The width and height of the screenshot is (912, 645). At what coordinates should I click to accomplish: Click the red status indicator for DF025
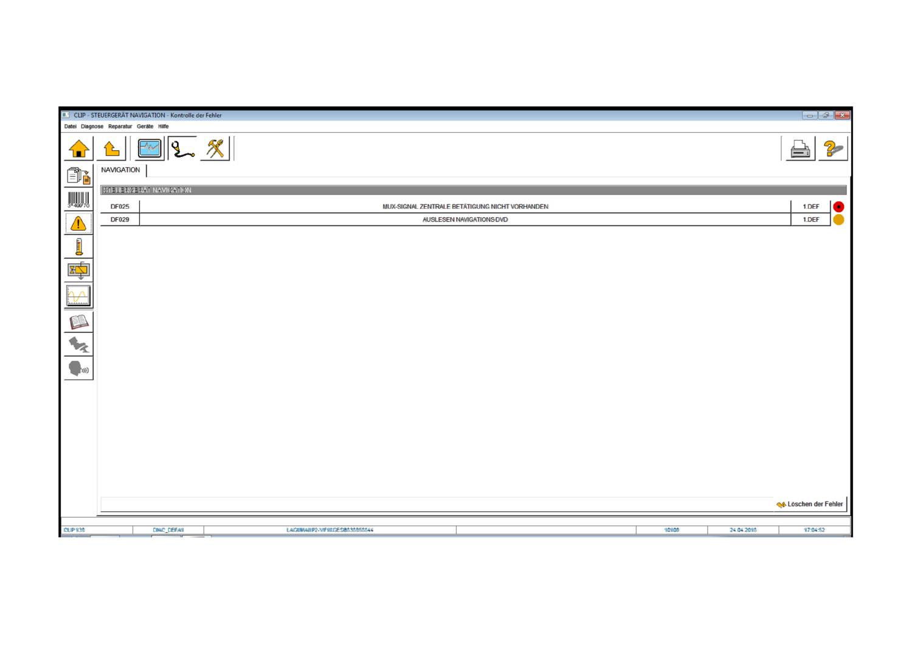pos(838,207)
